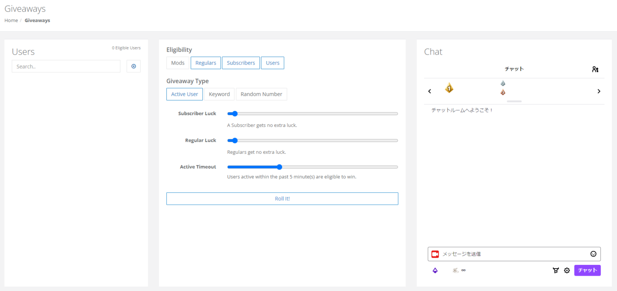Open the chat settings gear icon

(567, 270)
